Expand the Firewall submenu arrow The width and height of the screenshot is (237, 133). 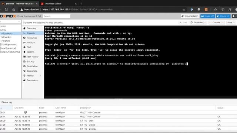40,75
